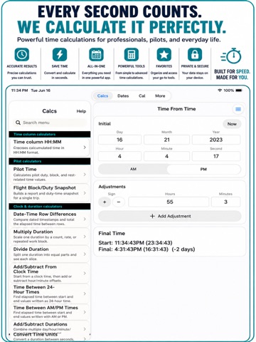Open the Time column HH:MM calculator

point(50,147)
